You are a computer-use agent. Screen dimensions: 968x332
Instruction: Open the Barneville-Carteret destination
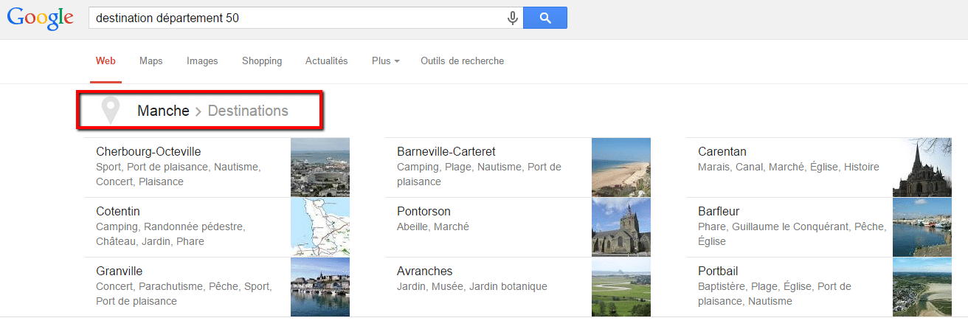pos(446,151)
